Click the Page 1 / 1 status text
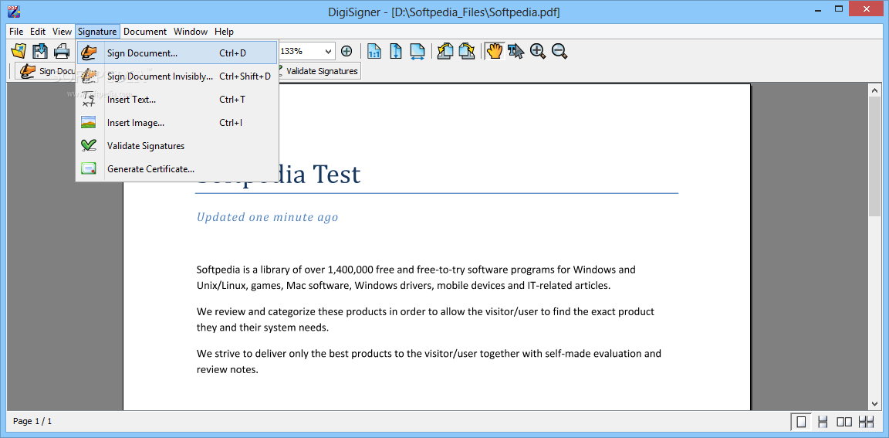The height and width of the screenshot is (438, 889). tap(32, 421)
